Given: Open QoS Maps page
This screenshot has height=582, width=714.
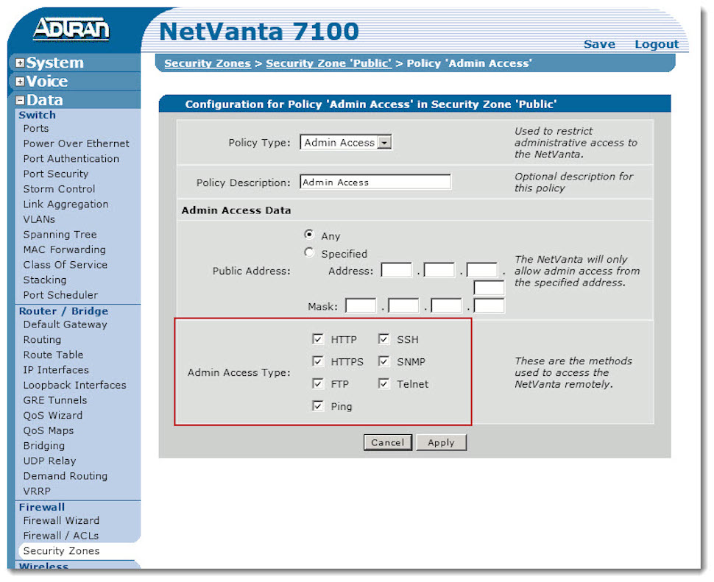Looking at the screenshot, I should click(49, 430).
